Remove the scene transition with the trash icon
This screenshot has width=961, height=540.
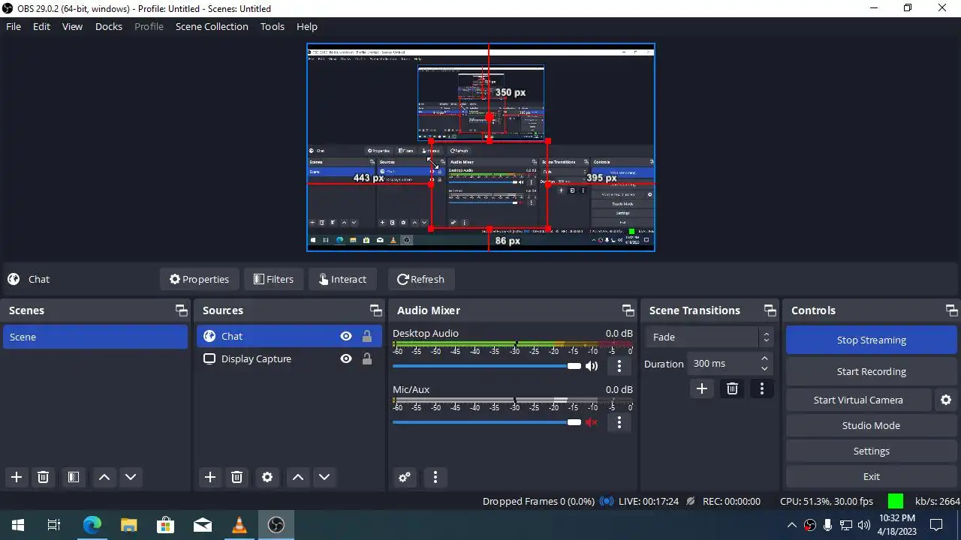(x=732, y=388)
